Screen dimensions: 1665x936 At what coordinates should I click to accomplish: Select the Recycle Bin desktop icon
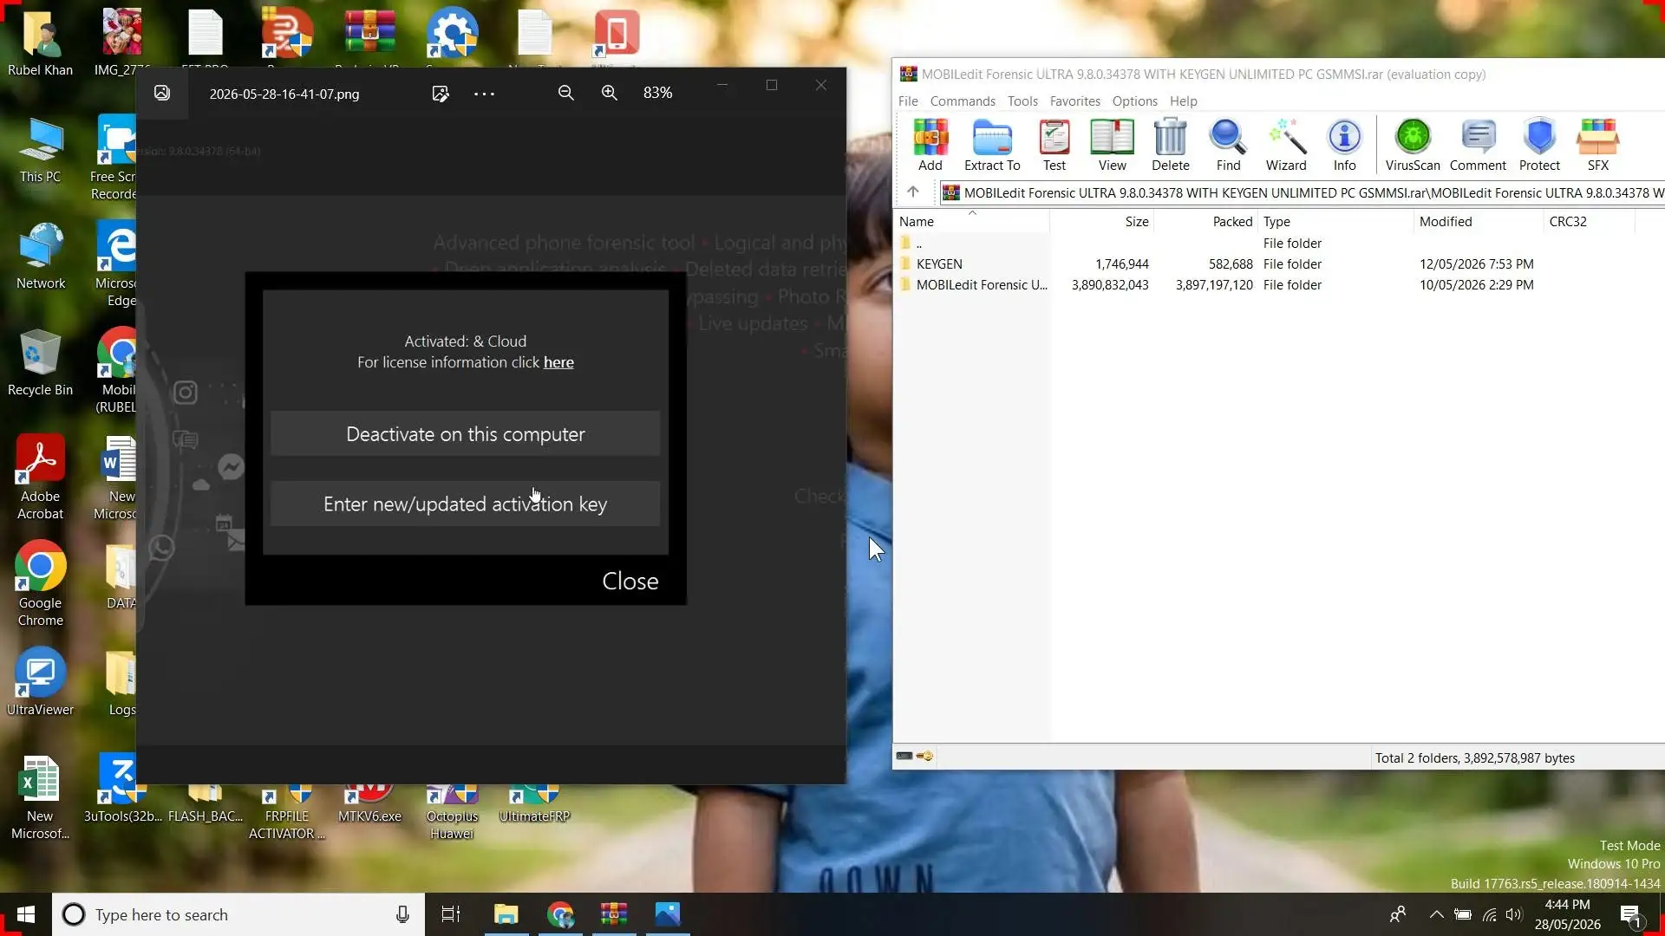pyautogui.click(x=40, y=363)
